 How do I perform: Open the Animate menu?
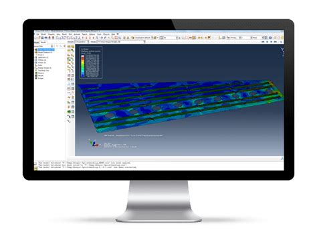pyautogui.click(x=77, y=34)
